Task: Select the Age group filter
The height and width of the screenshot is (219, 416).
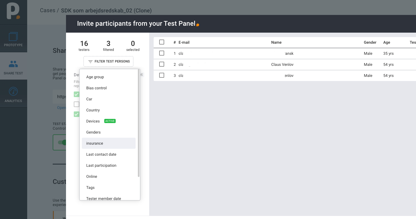Action: pyautogui.click(x=109, y=77)
